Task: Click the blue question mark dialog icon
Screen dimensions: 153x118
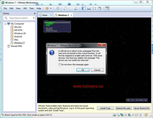Action: pyautogui.click(x=52, y=53)
